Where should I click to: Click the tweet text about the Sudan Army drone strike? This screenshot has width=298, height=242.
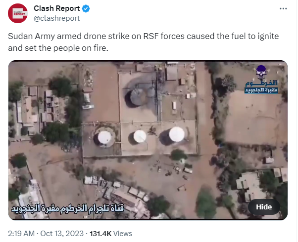click(143, 42)
